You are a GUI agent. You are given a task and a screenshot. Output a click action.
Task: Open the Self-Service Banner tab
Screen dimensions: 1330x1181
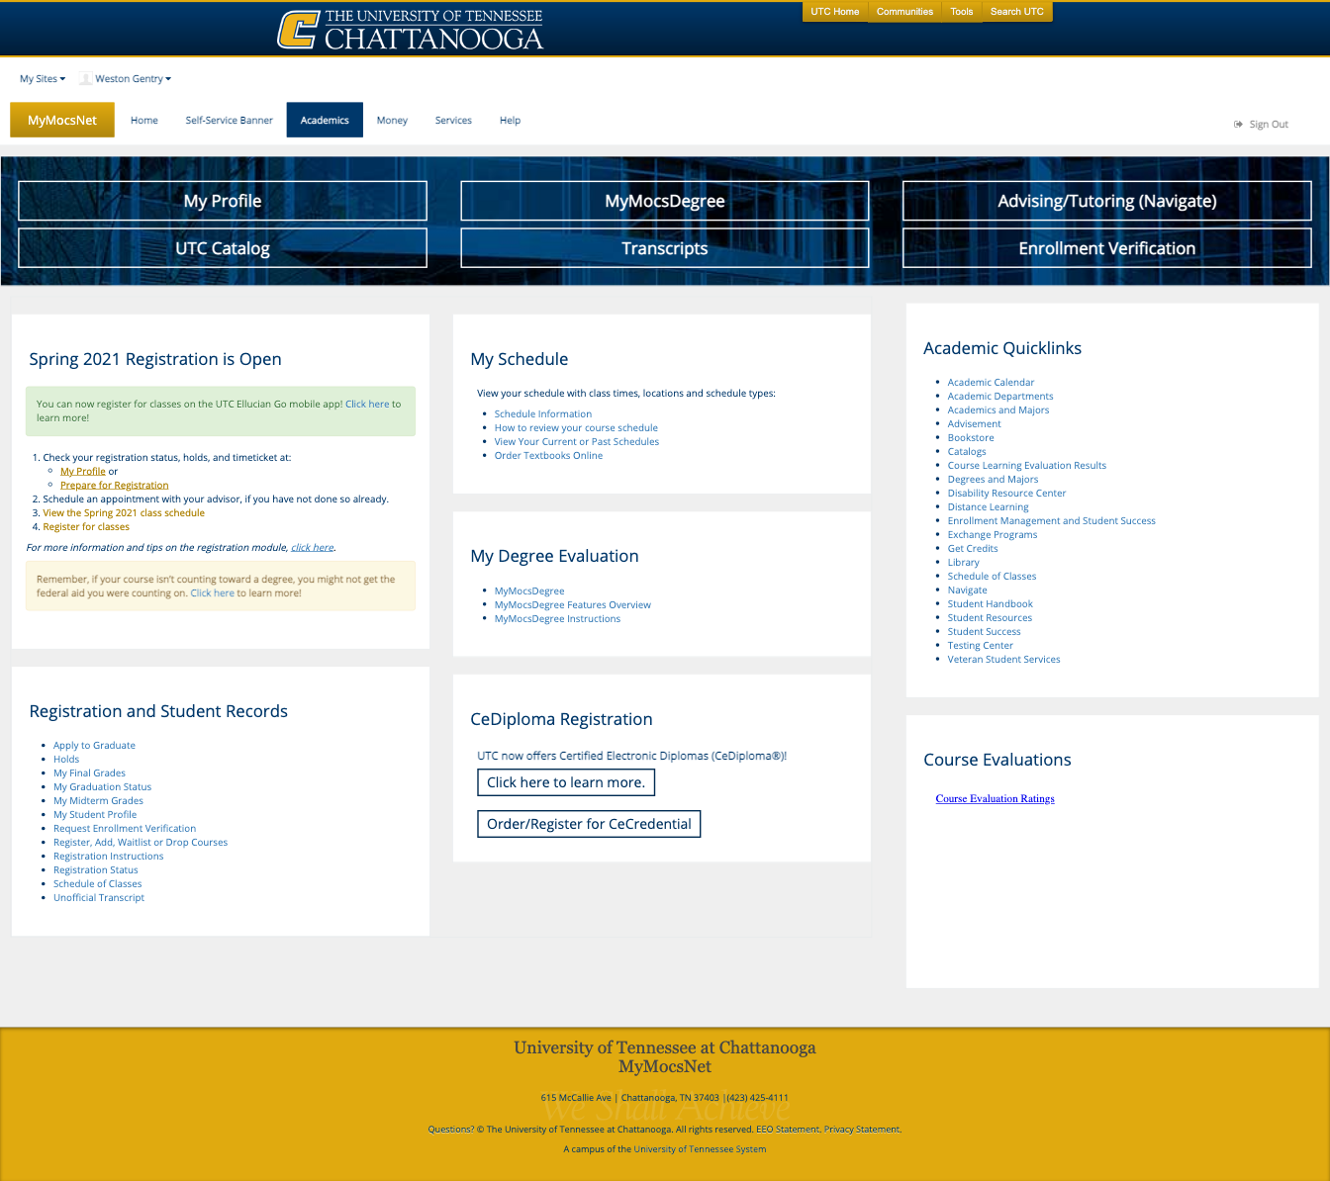[229, 121]
